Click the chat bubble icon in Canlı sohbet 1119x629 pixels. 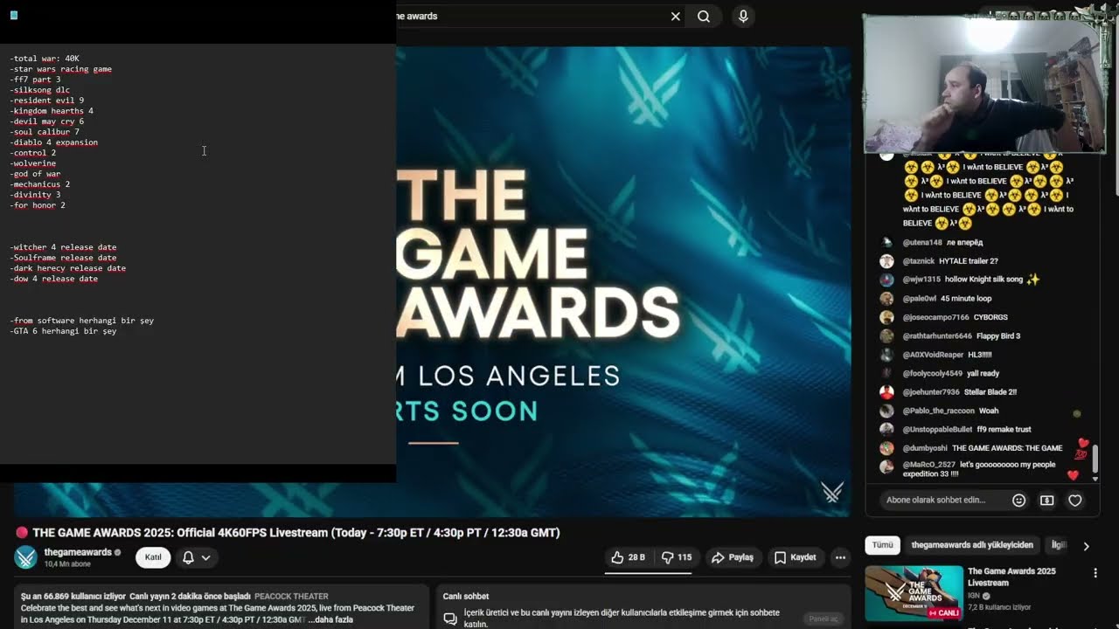click(450, 619)
